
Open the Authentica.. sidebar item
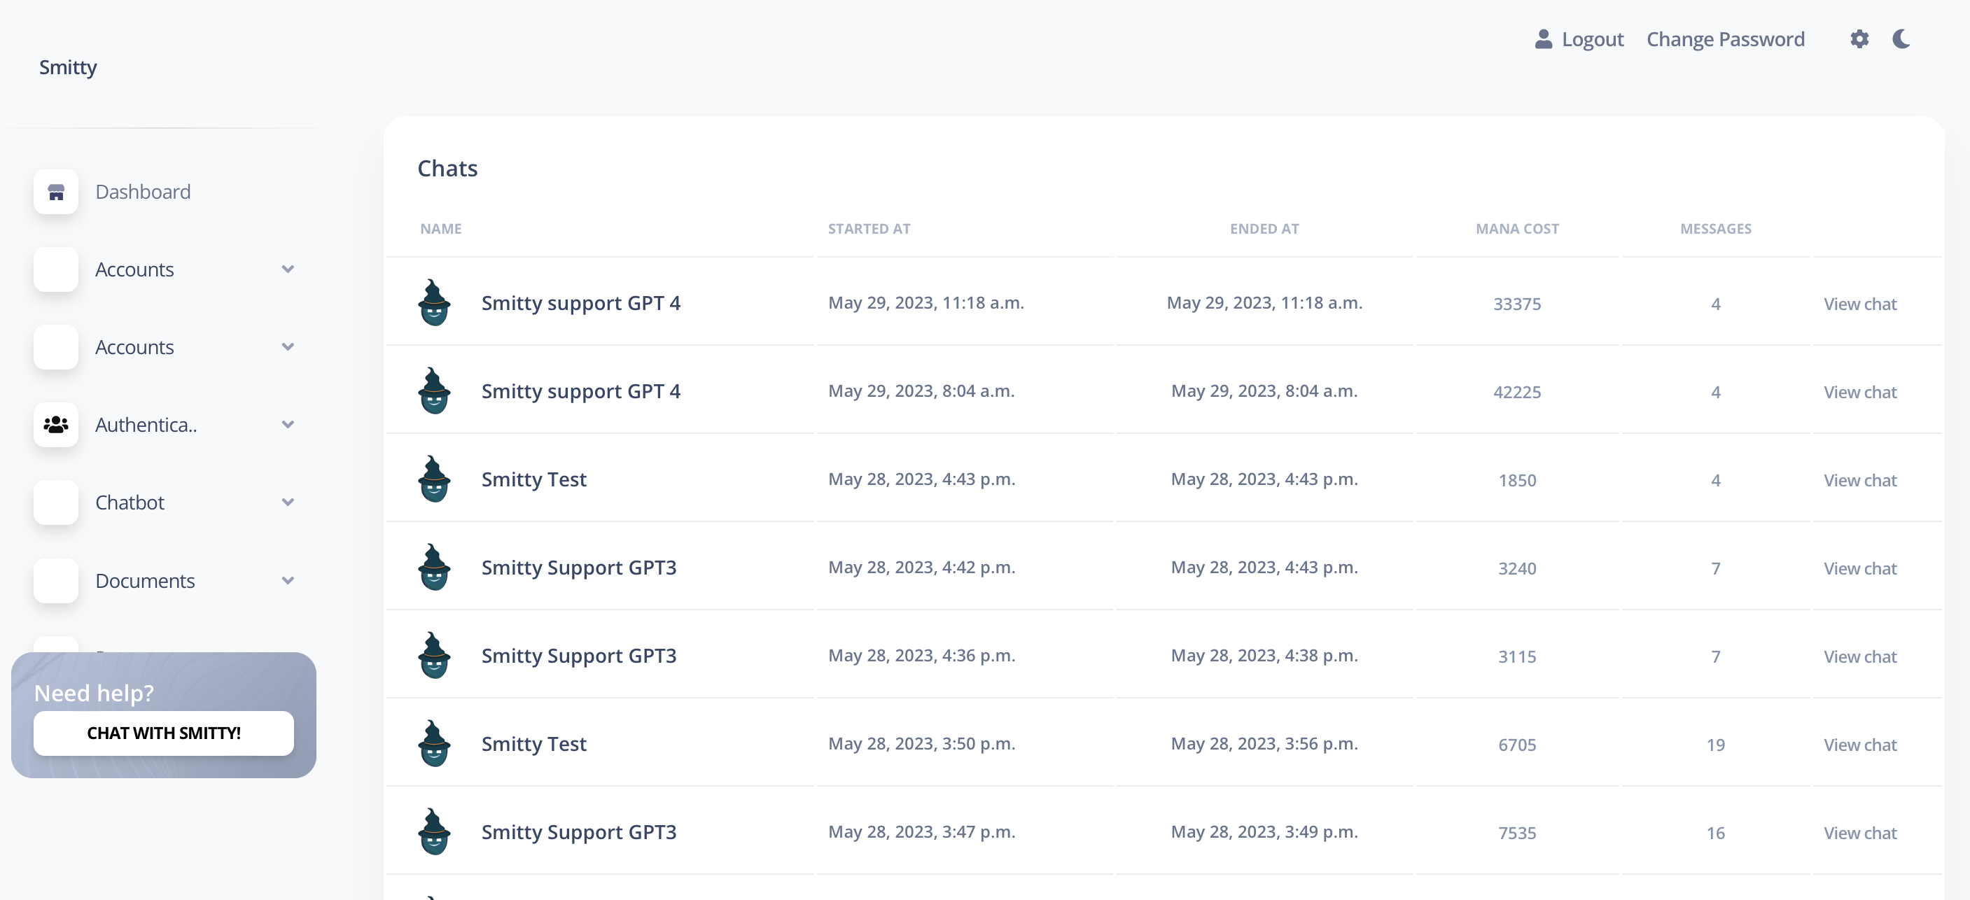pos(146,425)
